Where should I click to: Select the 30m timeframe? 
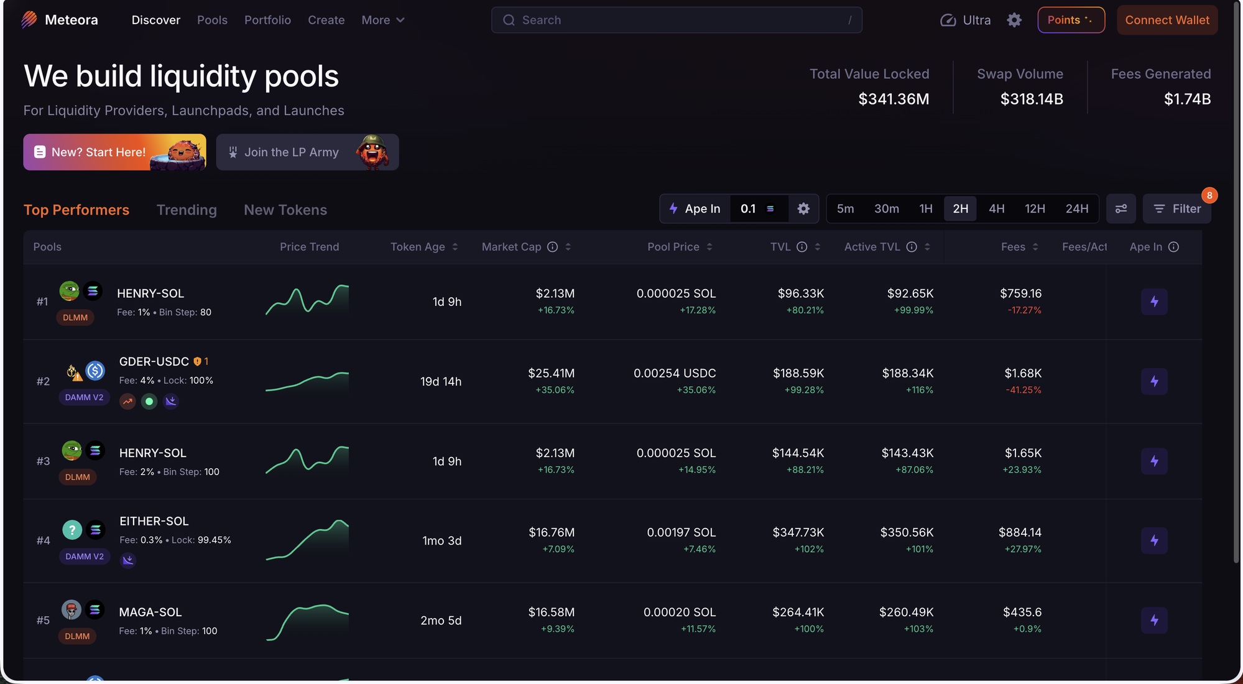coord(887,209)
